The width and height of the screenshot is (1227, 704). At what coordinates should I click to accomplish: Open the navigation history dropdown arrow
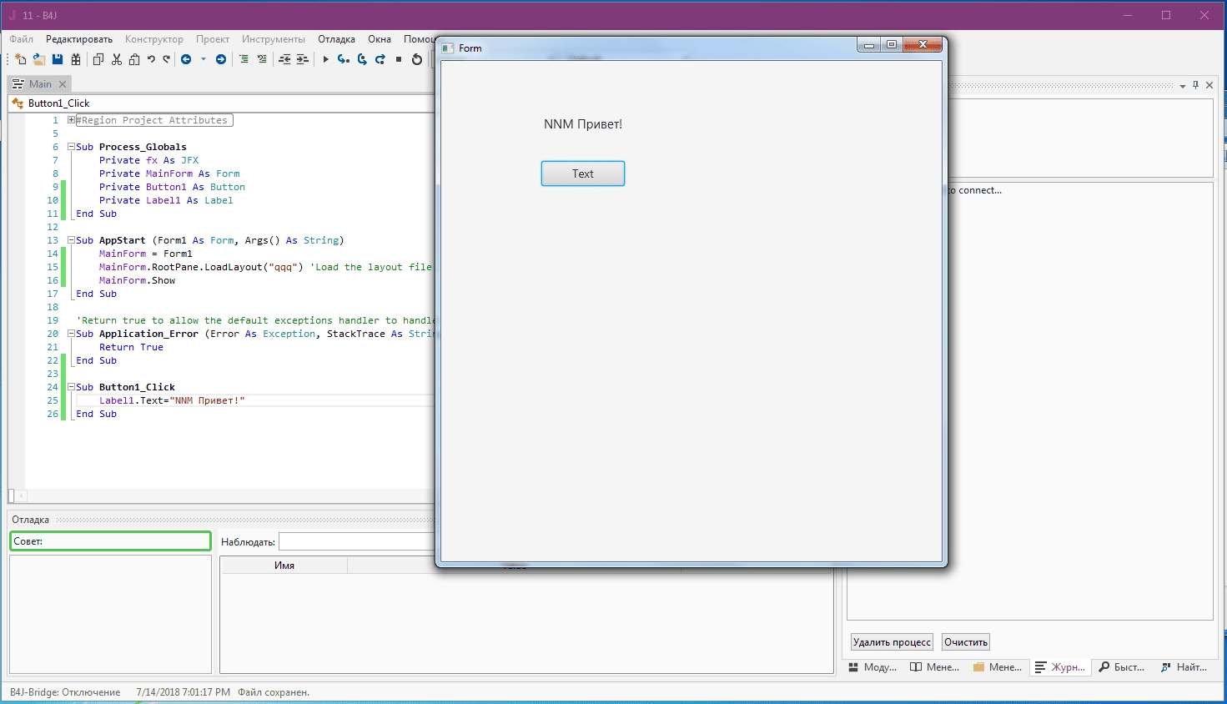(203, 59)
